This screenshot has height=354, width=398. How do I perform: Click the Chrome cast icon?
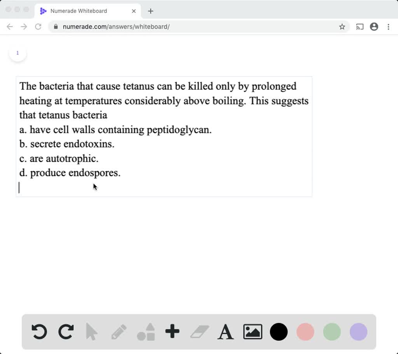(x=359, y=26)
